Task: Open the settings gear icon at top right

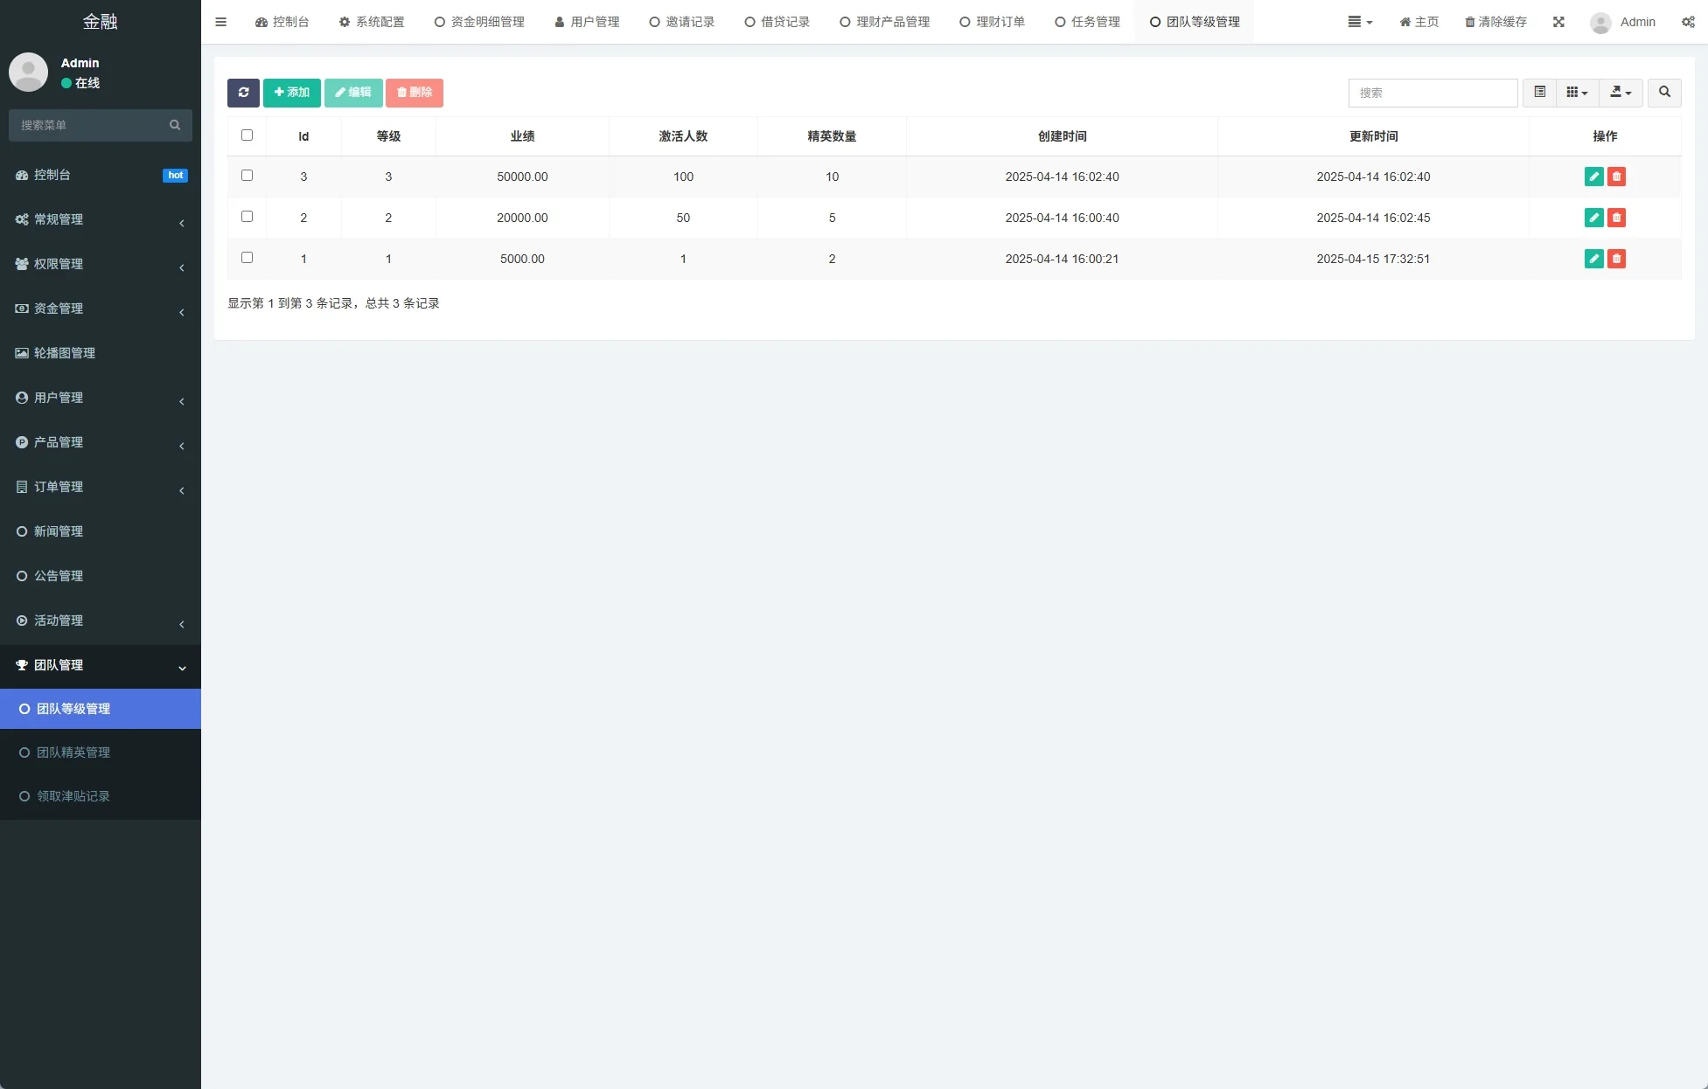Action: click(x=1688, y=22)
